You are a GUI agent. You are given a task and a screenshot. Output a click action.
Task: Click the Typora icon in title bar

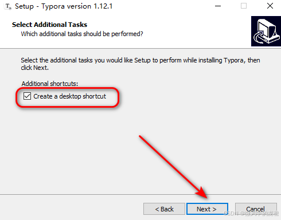coord(8,6)
